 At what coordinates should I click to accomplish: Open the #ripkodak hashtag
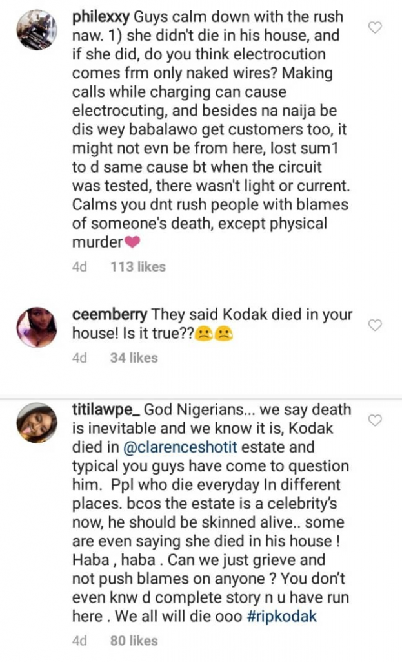click(x=283, y=616)
